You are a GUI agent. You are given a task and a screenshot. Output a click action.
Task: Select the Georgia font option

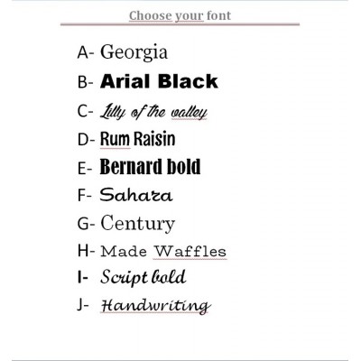click(x=134, y=52)
